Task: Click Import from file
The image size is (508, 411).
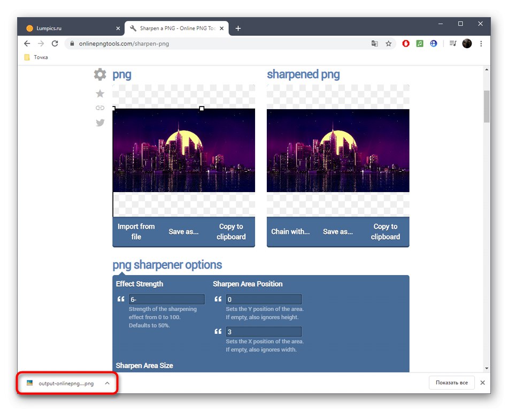Action: [x=136, y=232]
